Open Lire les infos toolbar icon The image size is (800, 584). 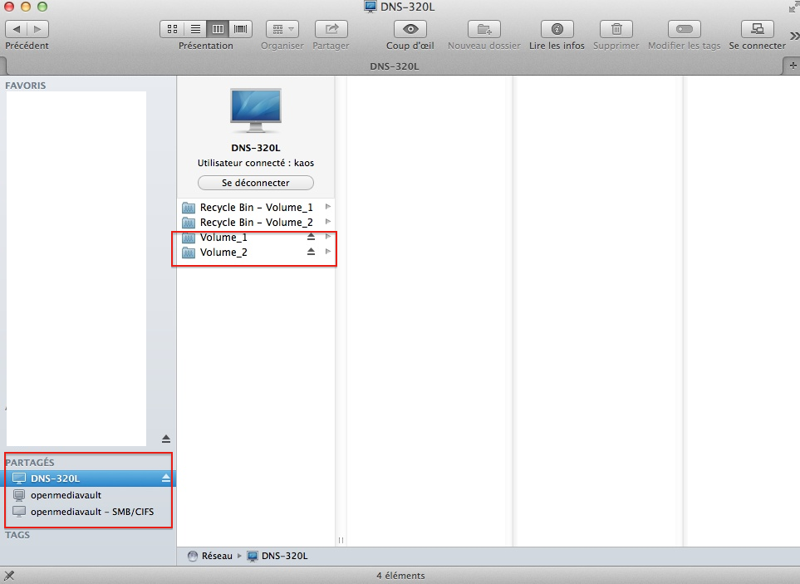click(557, 29)
